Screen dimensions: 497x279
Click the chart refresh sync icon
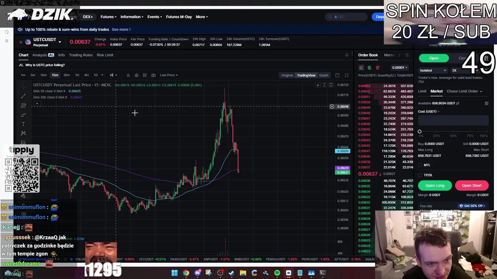click(x=331, y=85)
